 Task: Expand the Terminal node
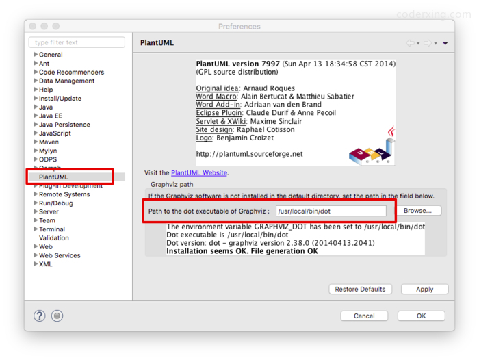36,229
